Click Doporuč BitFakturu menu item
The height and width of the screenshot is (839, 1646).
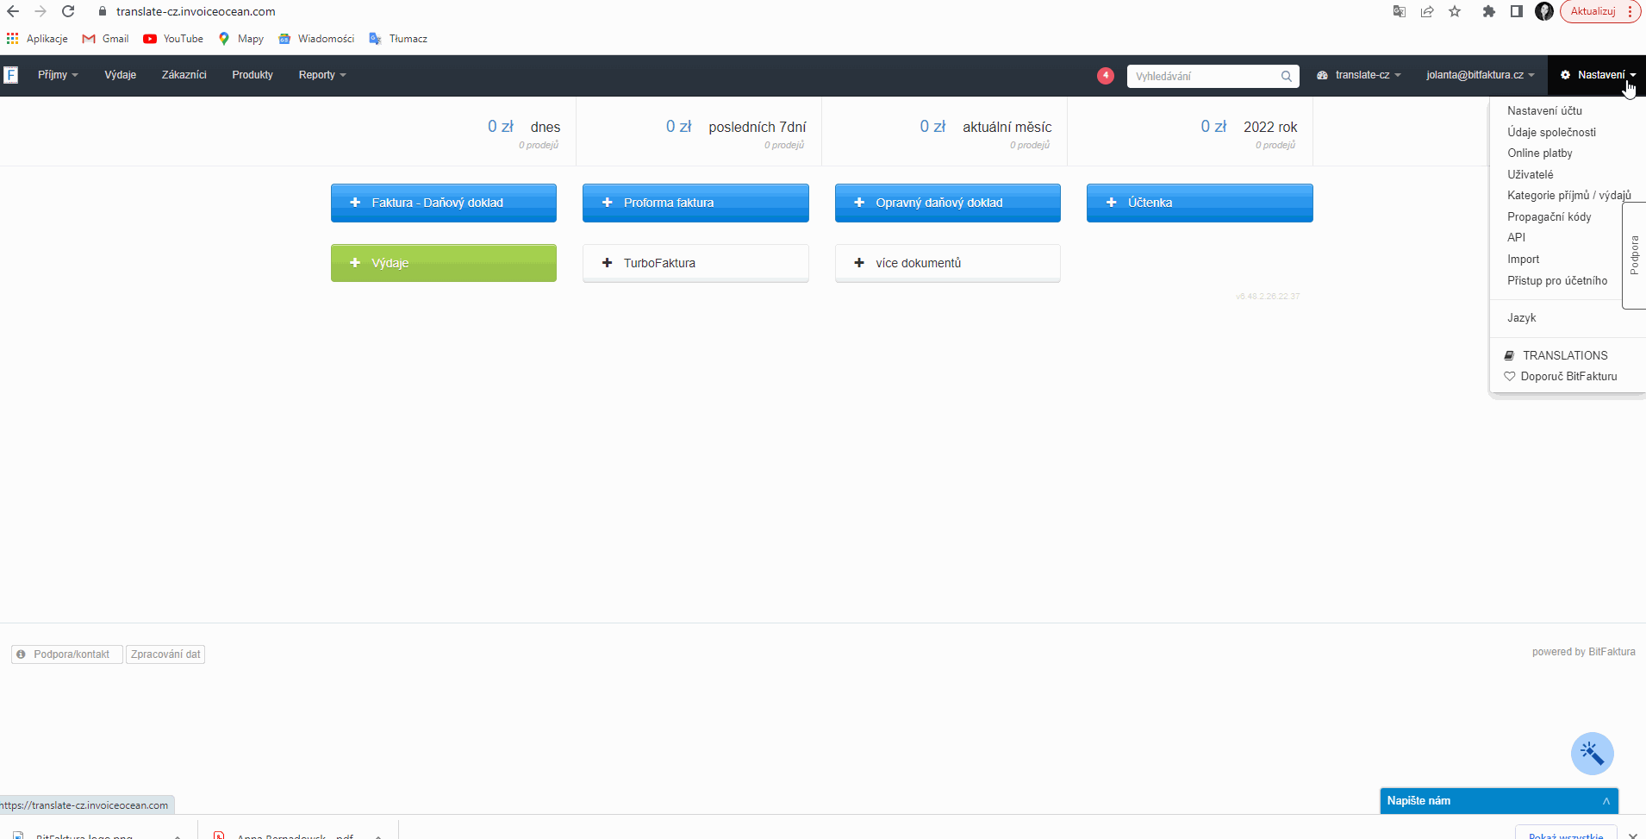1561,377
